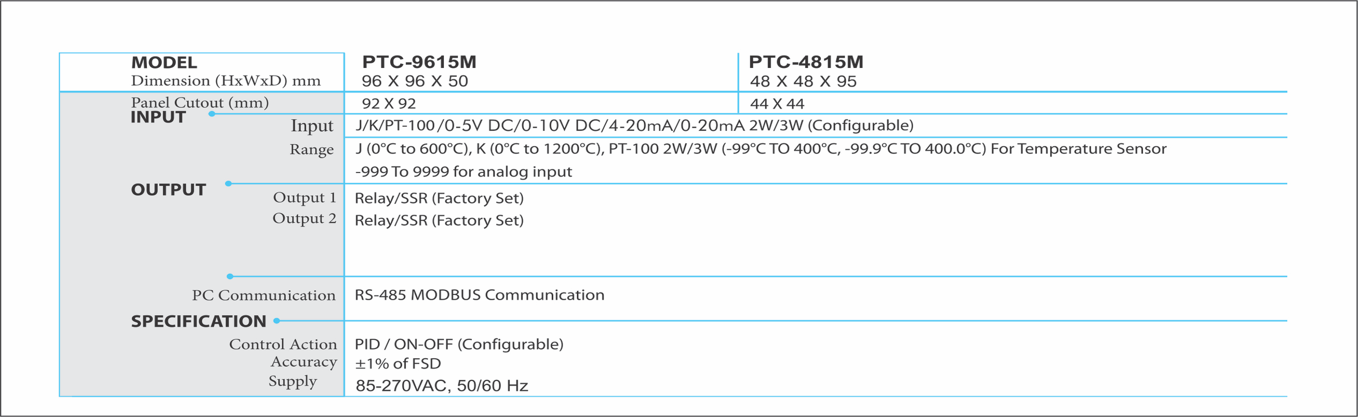Click the Panel Cutout (mm) label
Screen dimensions: 1358x417
(200, 102)
